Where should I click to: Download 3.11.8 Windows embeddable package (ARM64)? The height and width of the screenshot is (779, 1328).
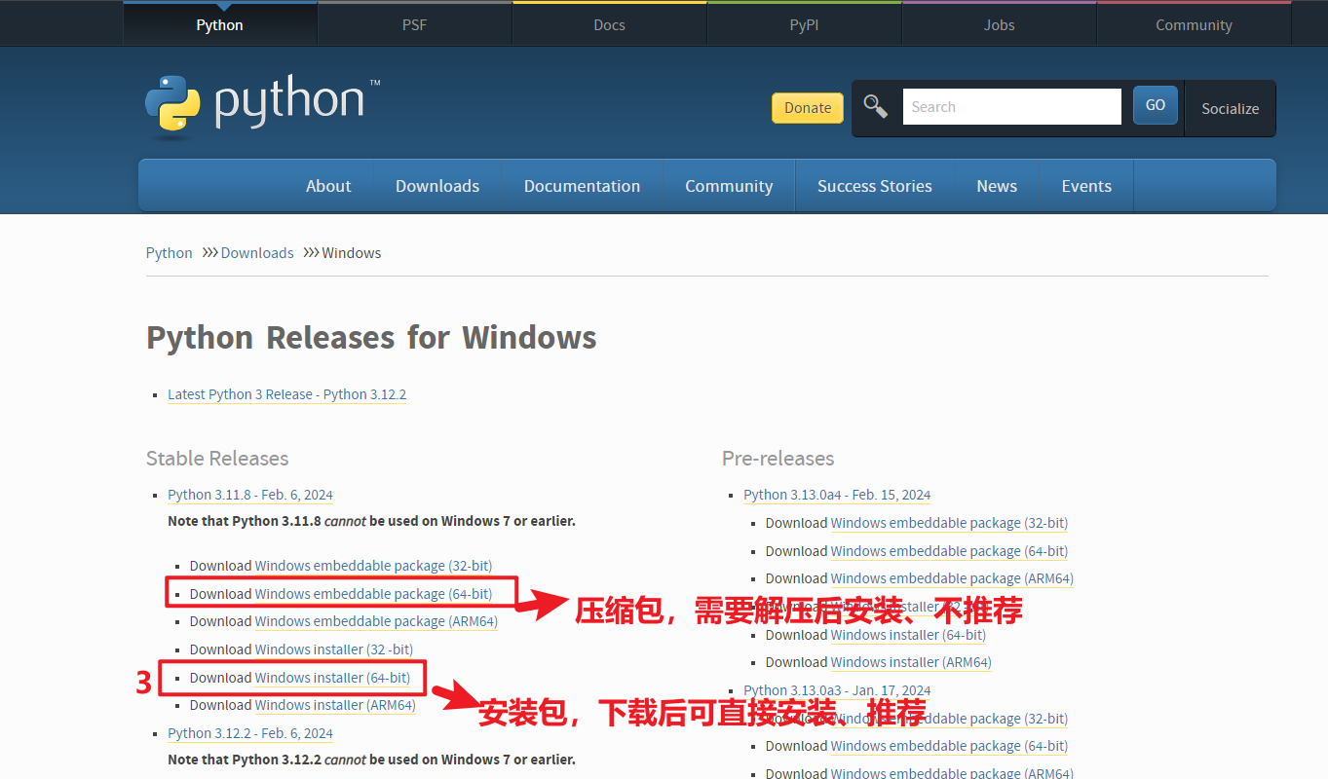pyautogui.click(x=376, y=621)
